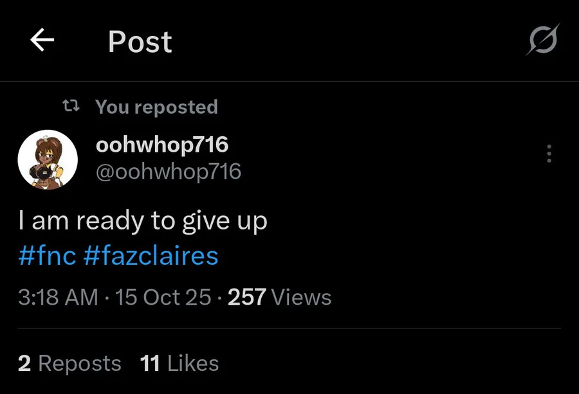Click the word "Views" beside 257
The width and height of the screenshot is (579, 394).
click(301, 297)
